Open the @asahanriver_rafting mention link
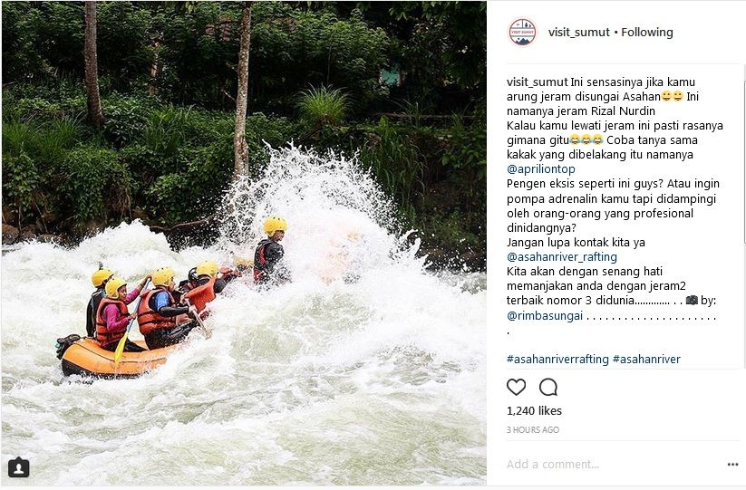Image resolution: width=746 pixels, height=490 pixels. [x=562, y=257]
